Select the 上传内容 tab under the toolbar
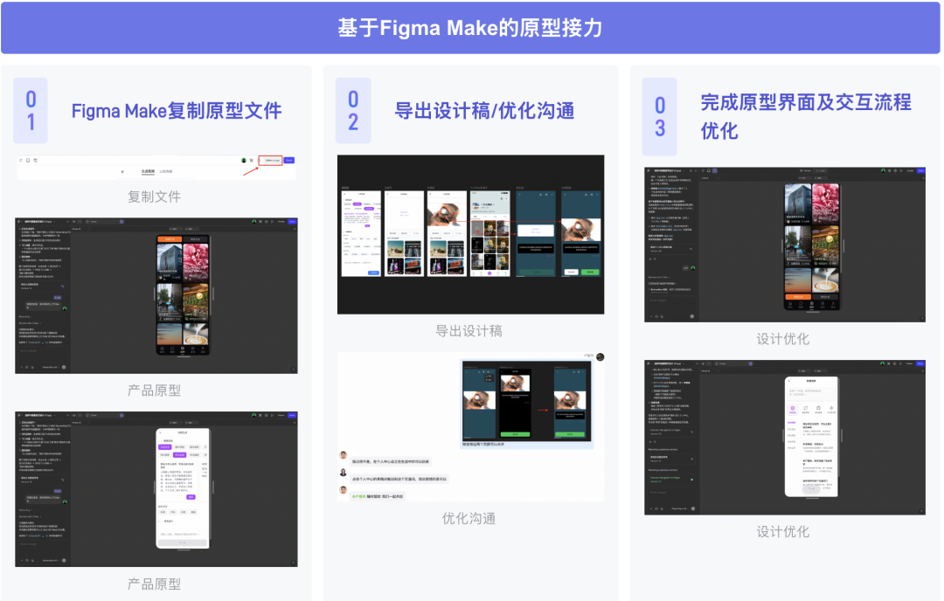This screenshot has height=601, width=944. coord(166,171)
